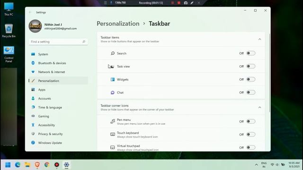Click the Task view icon

pyautogui.click(x=112, y=67)
